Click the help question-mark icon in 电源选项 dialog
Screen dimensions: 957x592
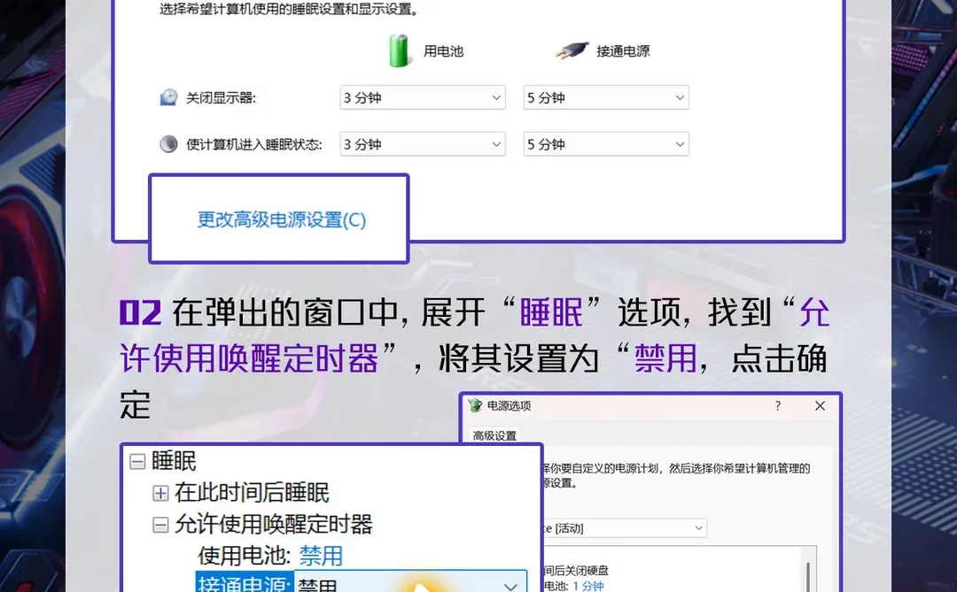click(x=777, y=406)
